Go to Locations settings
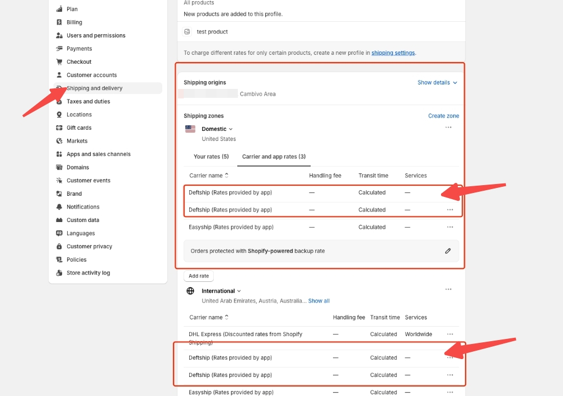The height and width of the screenshot is (396, 563). pyautogui.click(x=79, y=115)
